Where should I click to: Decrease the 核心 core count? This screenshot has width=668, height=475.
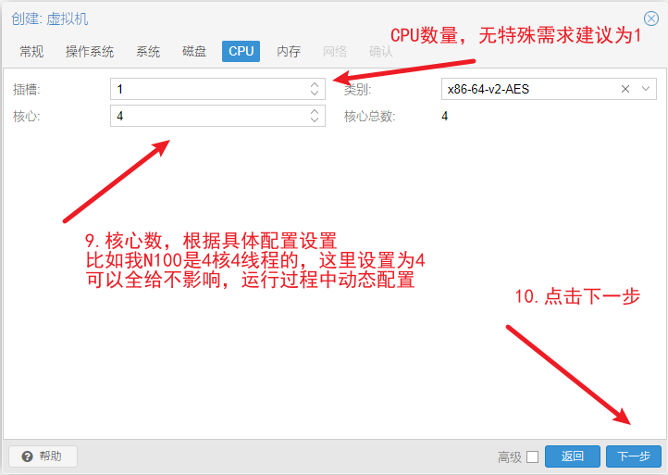pyautogui.click(x=315, y=120)
